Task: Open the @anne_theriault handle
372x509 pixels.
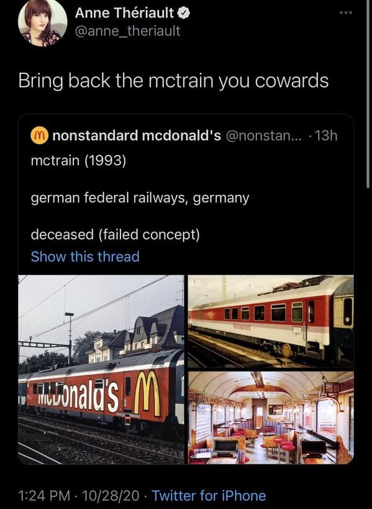Action: pos(128,31)
